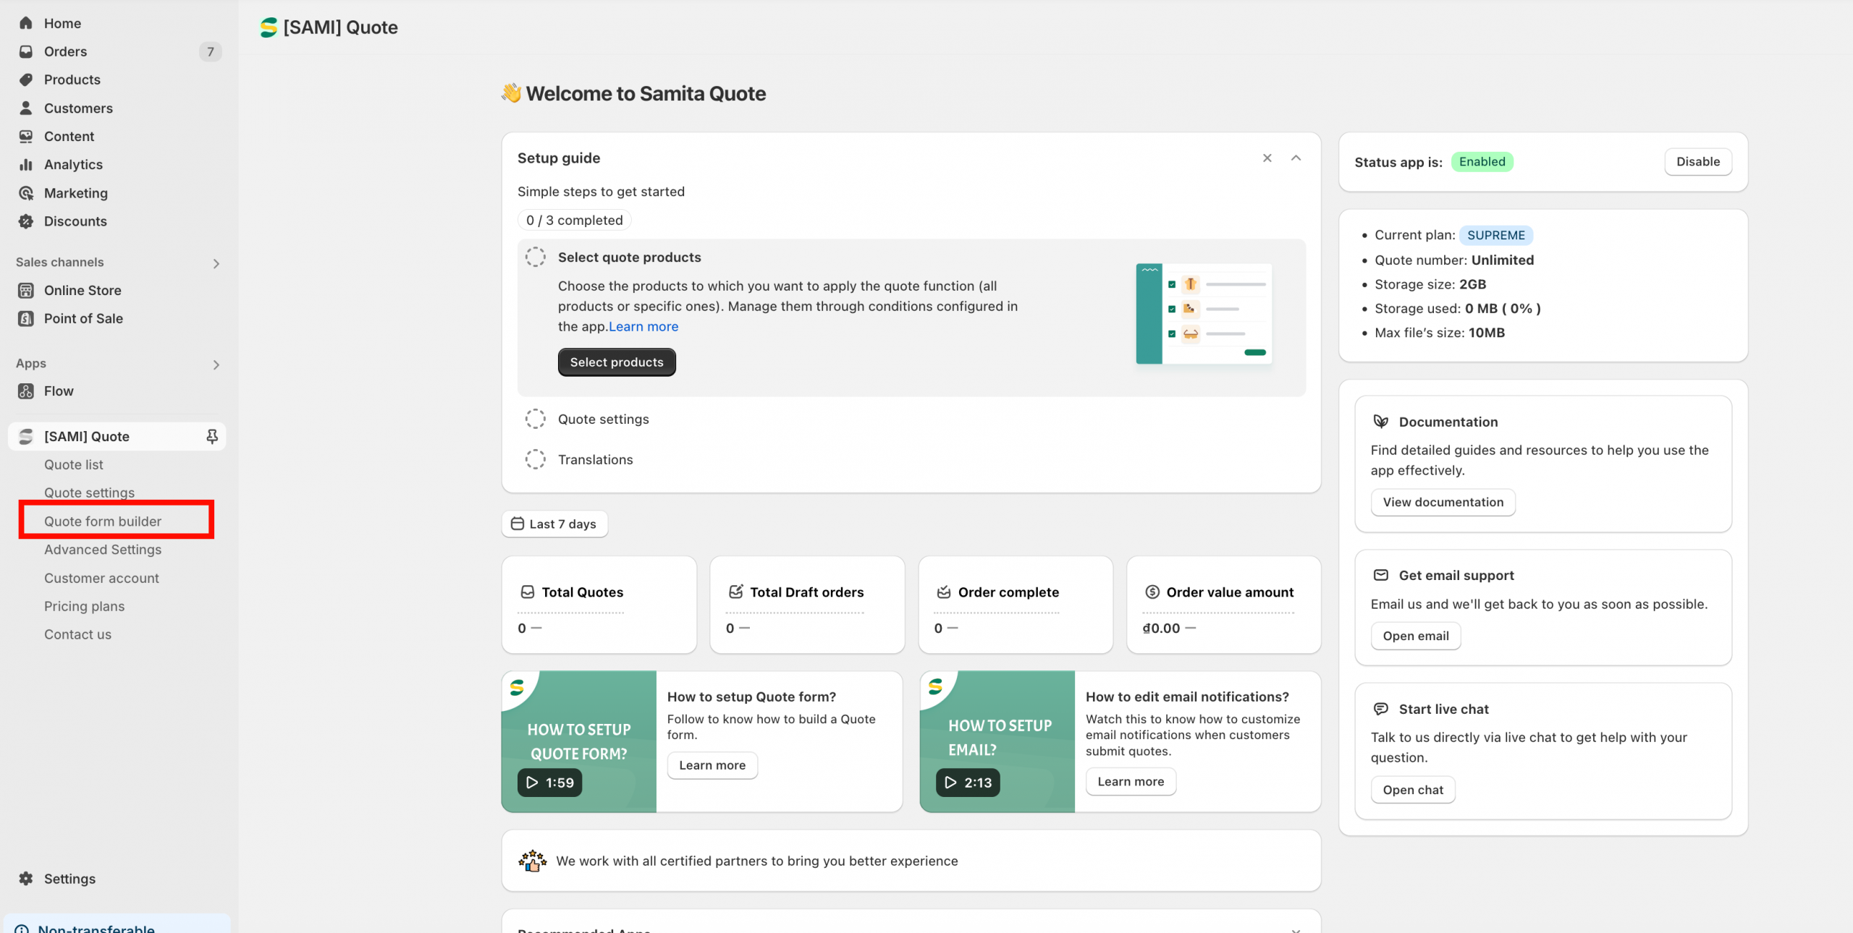1853x933 pixels.
Task: Click the Point of Sale icon
Action: point(26,318)
